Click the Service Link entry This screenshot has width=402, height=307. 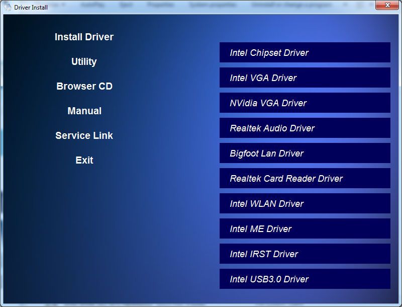click(84, 135)
